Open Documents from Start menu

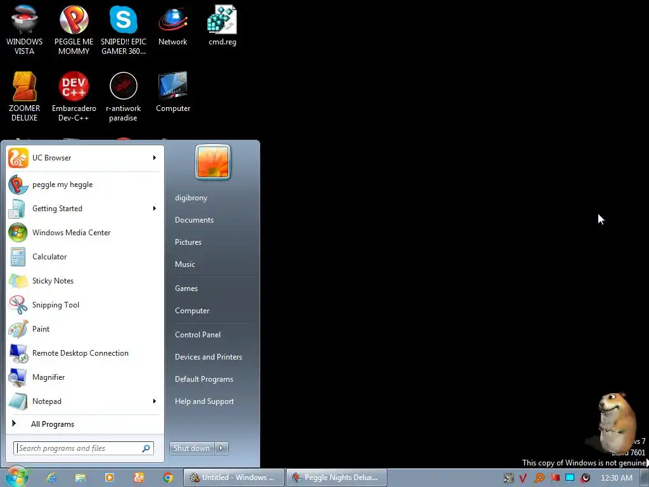coord(194,220)
